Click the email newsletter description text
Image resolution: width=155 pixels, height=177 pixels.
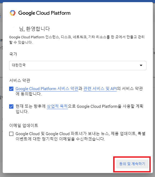(80, 136)
